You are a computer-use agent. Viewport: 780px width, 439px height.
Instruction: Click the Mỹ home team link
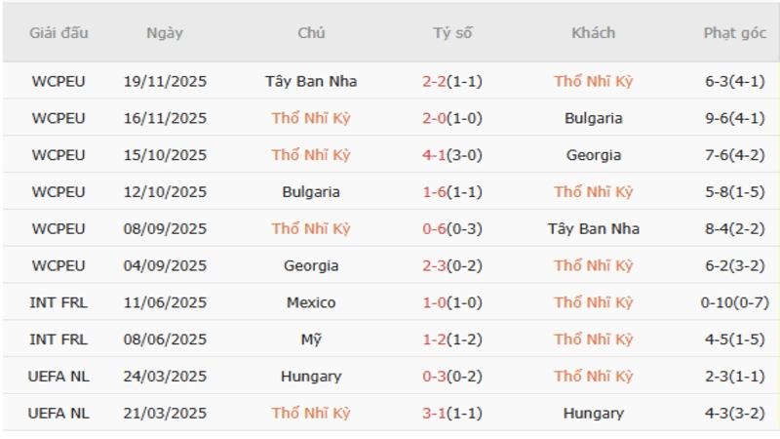(311, 339)
